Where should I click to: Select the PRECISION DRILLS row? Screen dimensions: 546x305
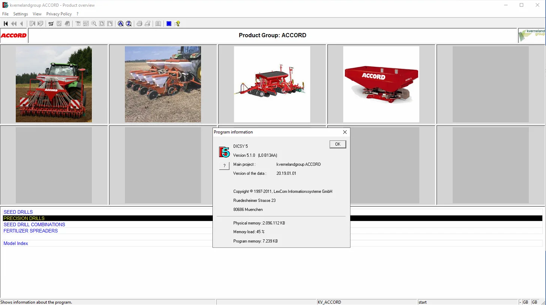272,218
